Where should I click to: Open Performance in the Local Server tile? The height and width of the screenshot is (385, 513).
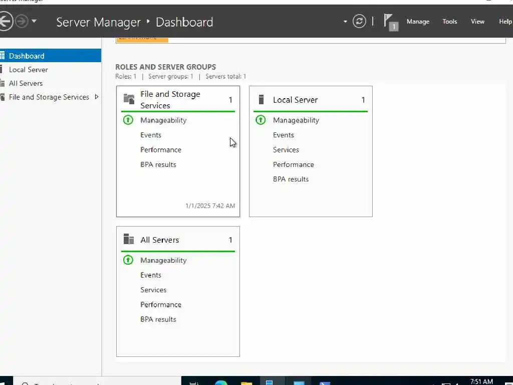(293, 164)
